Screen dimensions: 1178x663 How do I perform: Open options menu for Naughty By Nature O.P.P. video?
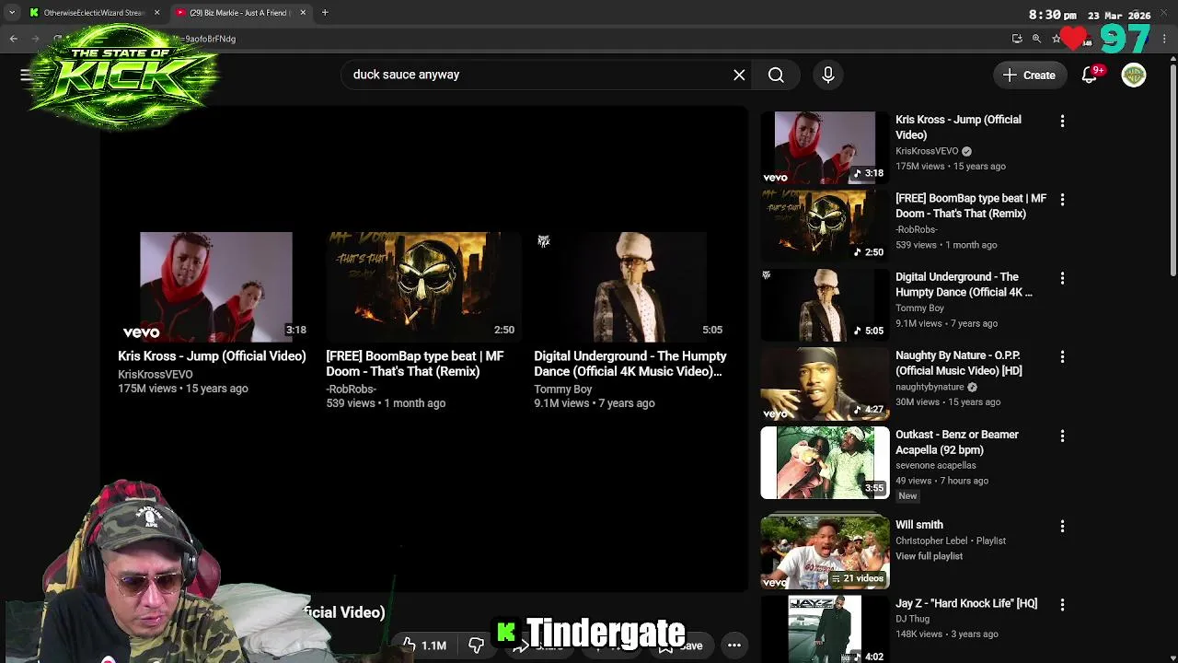[1062, 356]
